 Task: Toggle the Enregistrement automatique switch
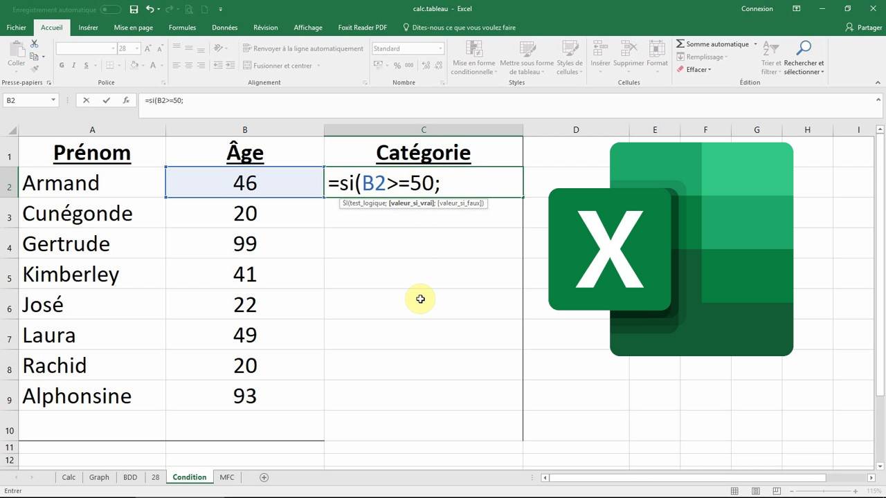[111, 9]
